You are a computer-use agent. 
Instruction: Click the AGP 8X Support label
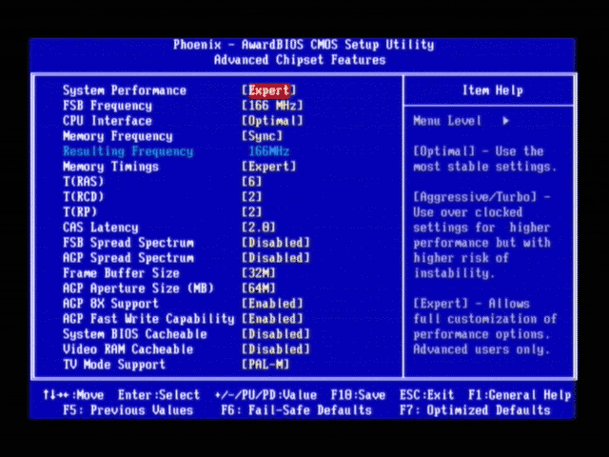(111, 304)
